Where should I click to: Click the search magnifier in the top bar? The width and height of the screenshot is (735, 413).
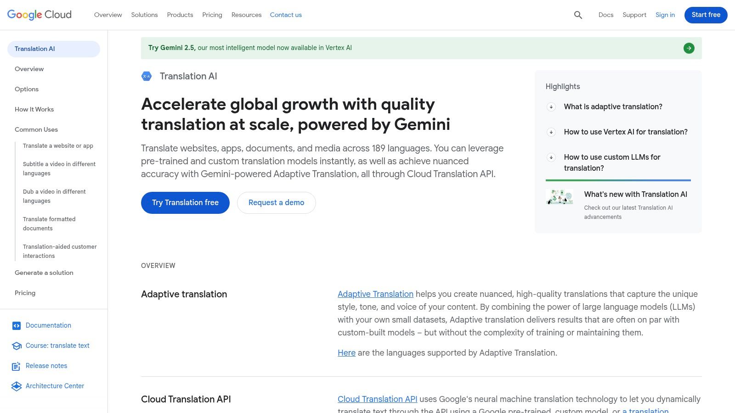pos(577,15)
